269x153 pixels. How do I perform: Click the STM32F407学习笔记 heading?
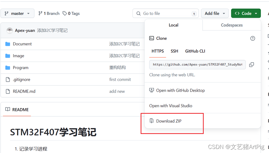pos(53,132)
